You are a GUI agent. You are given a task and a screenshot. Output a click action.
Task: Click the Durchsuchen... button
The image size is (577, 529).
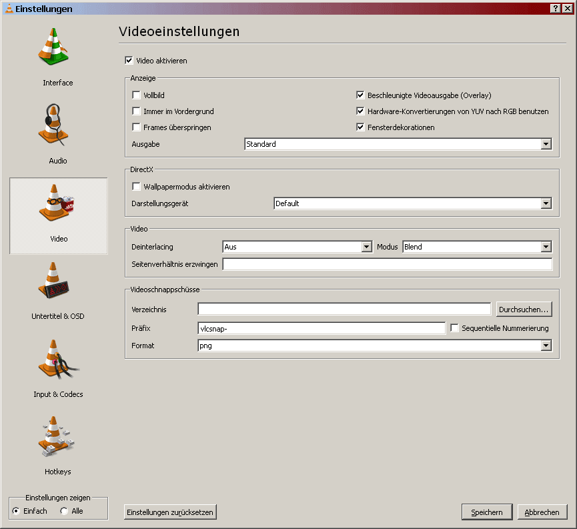click(x=524, y=310)
